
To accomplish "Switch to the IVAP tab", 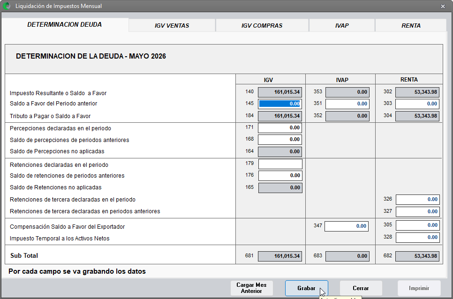I will pos(342,25).
